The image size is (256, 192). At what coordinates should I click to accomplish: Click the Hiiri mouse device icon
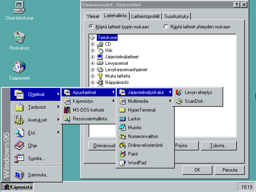100,50
